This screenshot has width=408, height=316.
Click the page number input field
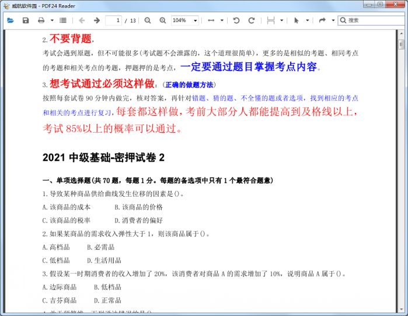113,20
